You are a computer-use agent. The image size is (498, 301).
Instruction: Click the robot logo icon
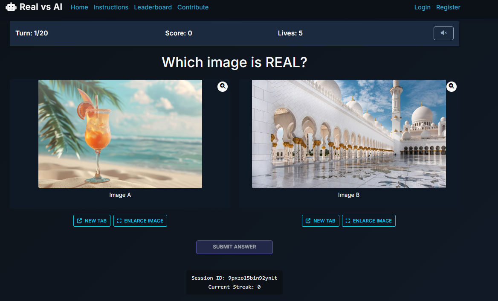11,7
